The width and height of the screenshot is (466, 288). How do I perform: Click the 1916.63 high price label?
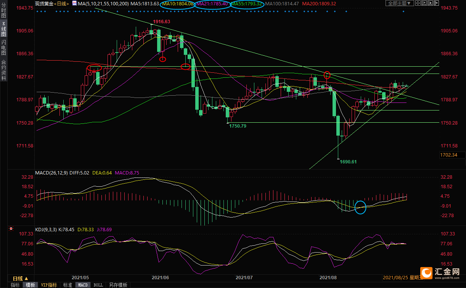tap(162, 22)
